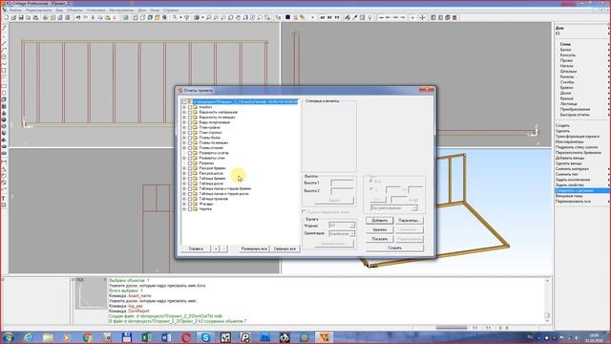Viewport: 611px width, 344px height.
Task: Open the Быстрые отчеты submenu in right panel
Action: click(575, 115)
